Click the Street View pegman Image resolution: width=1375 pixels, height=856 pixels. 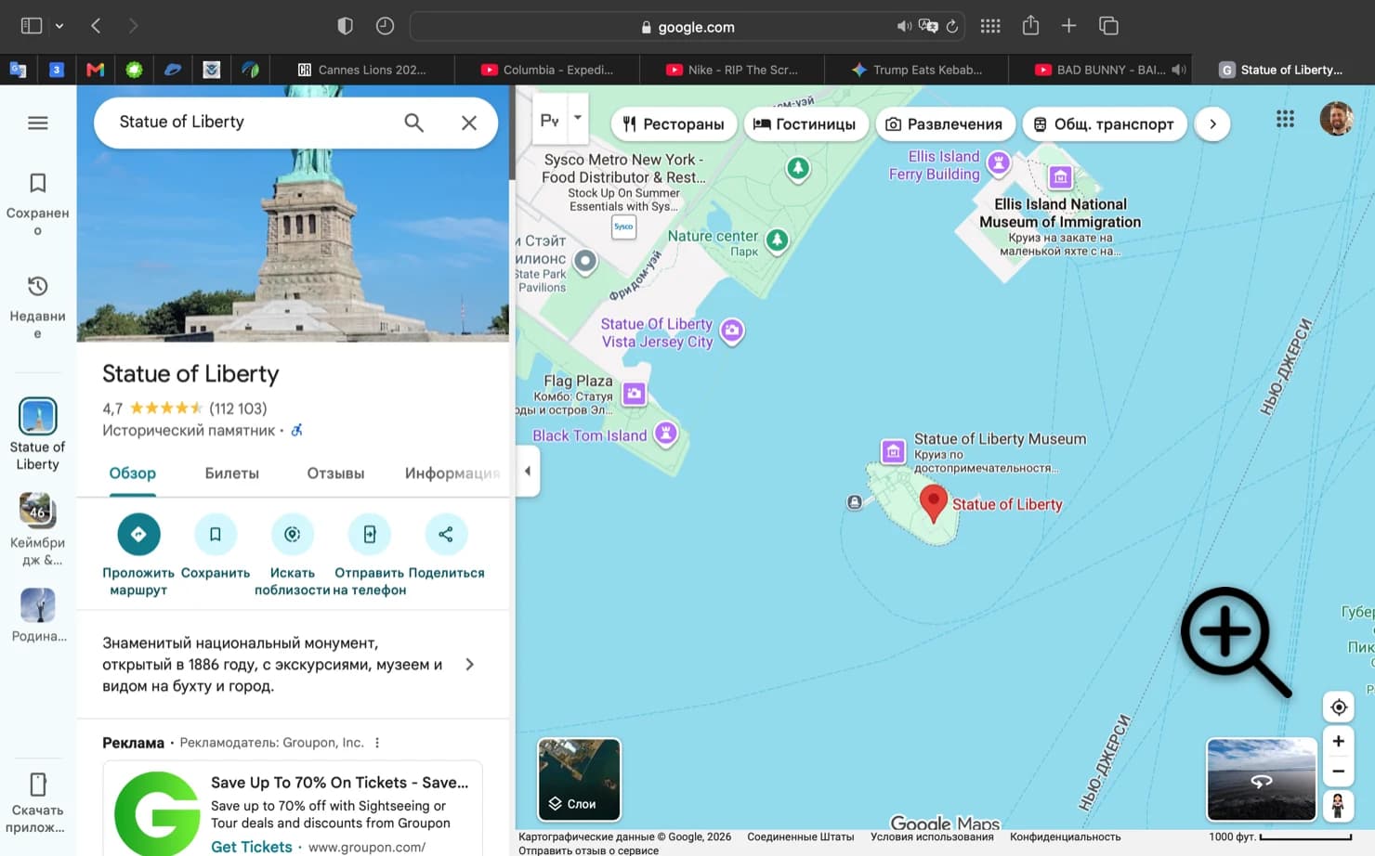tap(1339, 805)
